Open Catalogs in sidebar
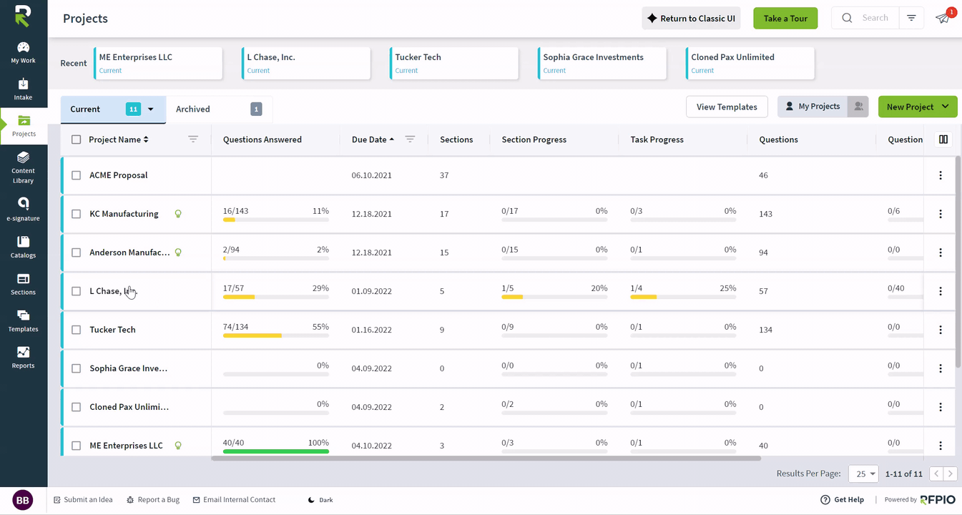The image size is (962, 515). click(23, 247)
